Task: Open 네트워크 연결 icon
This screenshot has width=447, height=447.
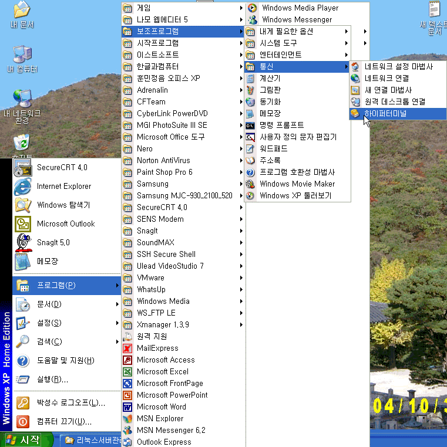Action: coord(355,79)
